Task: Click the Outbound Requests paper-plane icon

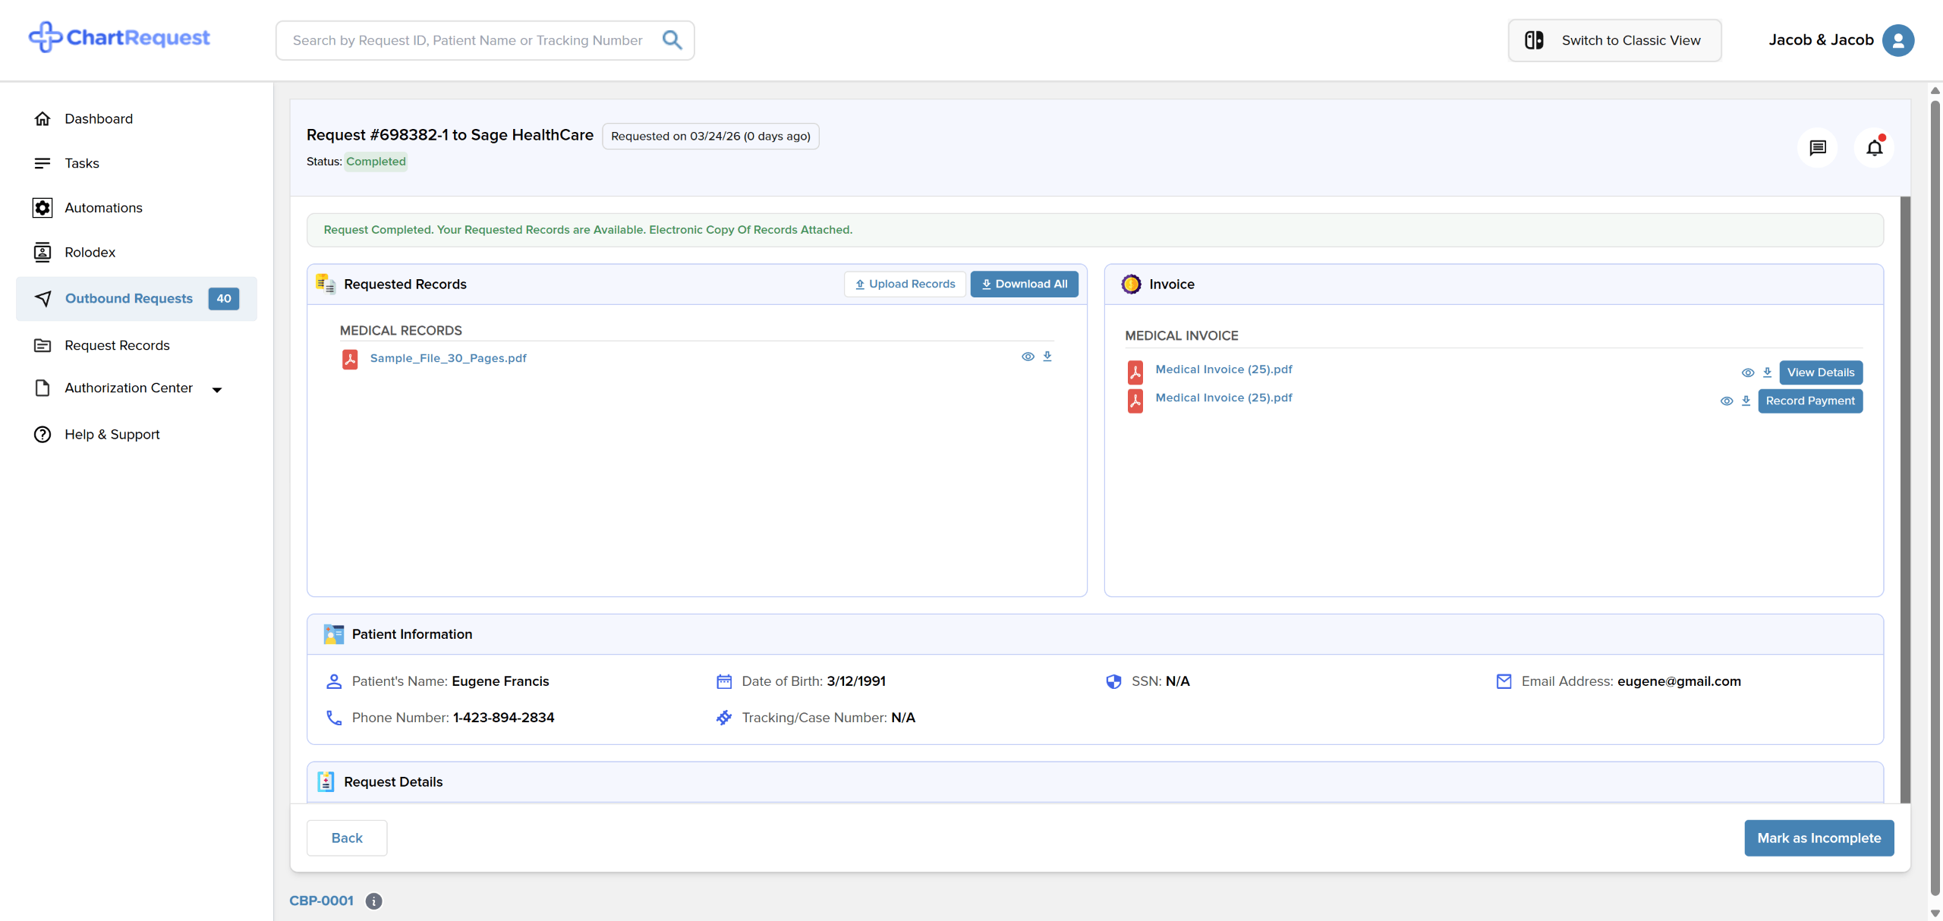Action: coord(43,298)
